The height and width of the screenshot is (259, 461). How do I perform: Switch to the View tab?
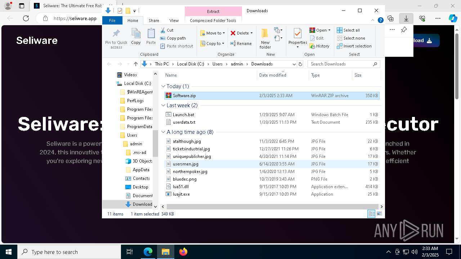tap(174, 21)
